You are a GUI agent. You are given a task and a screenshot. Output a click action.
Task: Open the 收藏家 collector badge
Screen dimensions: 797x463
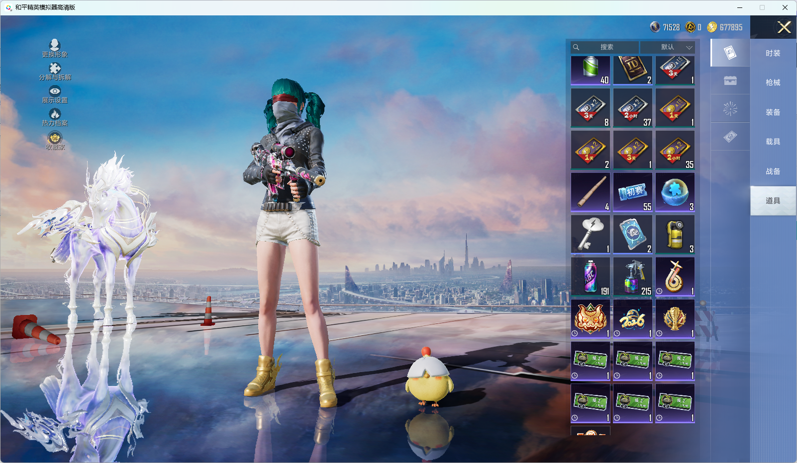[55, 138]
